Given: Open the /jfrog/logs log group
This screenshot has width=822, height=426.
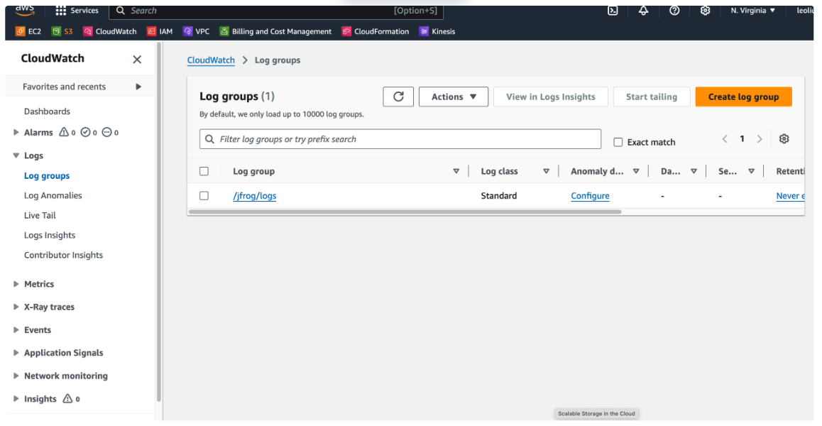Looking at the screenshot, I should 254,195.
